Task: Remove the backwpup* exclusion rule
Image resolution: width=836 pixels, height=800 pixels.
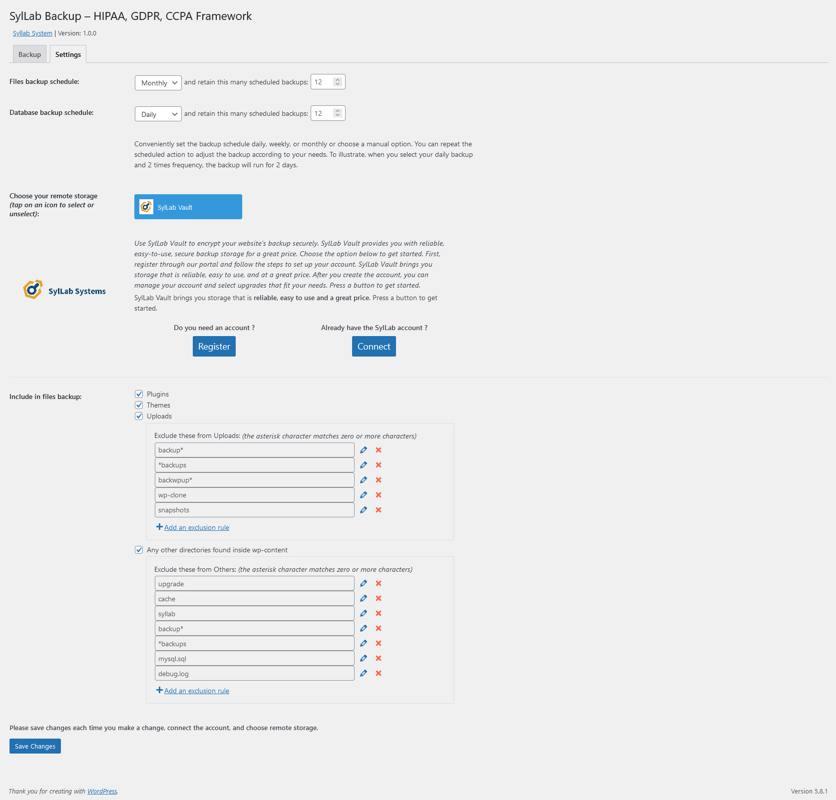Action: click(x=379, y=480)
